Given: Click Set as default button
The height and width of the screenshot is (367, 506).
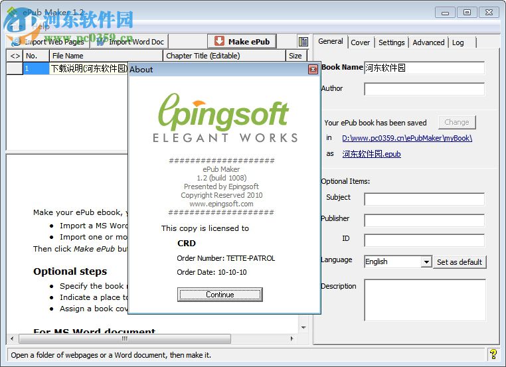Looking at the screenshot, I should coord(460,262).
